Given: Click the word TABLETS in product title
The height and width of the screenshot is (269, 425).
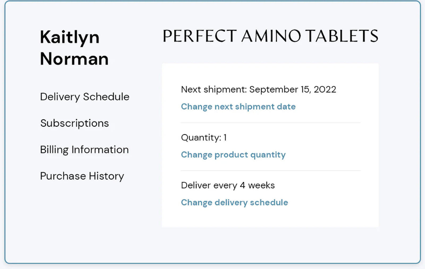Looking at the screenshot, I should tap(342, 36).
